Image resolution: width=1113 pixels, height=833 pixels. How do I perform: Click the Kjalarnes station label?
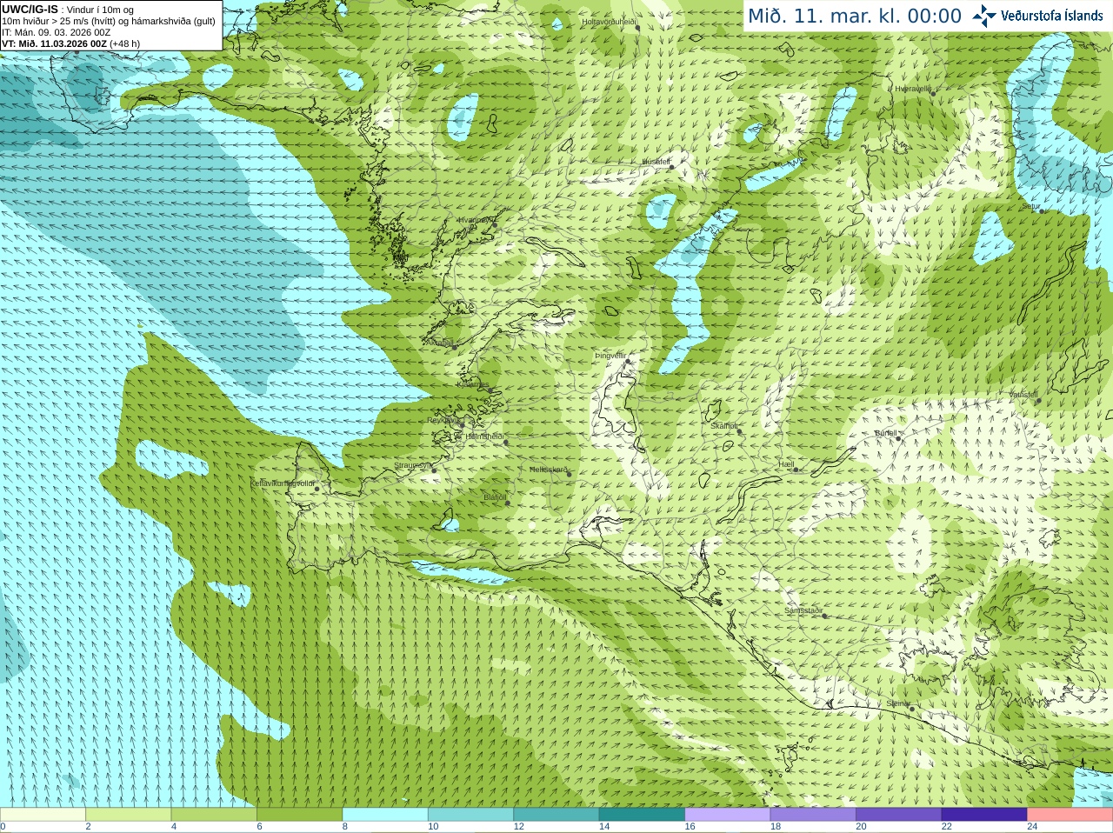coord(473,384)
